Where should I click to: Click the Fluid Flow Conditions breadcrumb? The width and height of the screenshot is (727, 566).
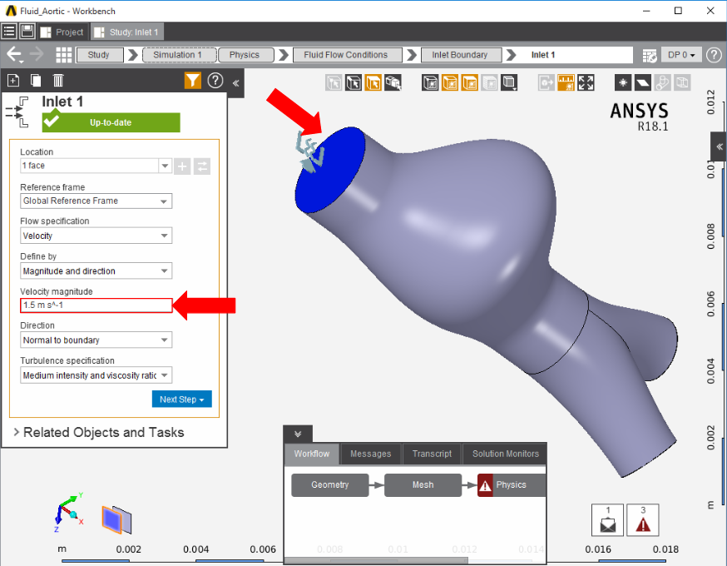[347, 55]
